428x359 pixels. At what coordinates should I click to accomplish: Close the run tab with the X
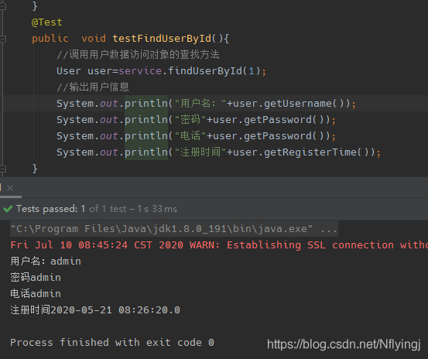click(x=10, y=188)
